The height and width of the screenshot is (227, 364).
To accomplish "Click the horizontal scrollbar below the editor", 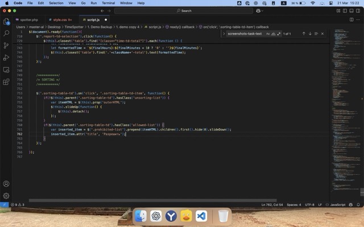I will pos(142,200).
